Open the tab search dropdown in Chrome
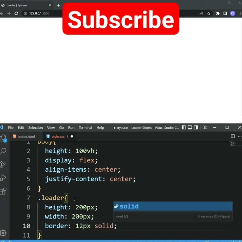This screenshot has height=242, width=242. [x=208, y=3]
